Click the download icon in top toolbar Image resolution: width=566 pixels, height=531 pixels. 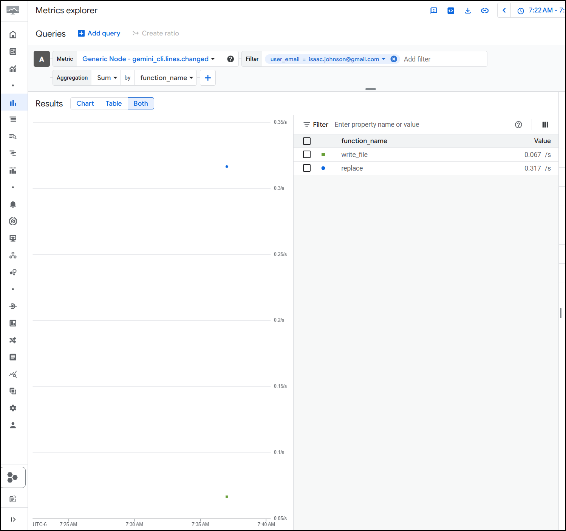pyautogui.click(x=468, y=11)
